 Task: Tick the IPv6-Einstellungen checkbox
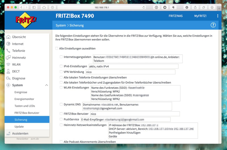61,66
